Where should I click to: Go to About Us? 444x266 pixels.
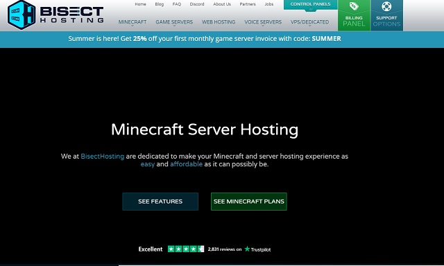tap(222, 4)
